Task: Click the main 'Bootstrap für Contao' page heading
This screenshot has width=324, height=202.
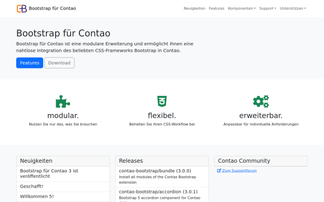Action: (x=63, y=33)
